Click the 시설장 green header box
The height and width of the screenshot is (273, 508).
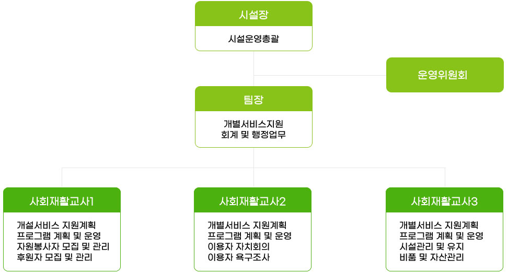253,14
